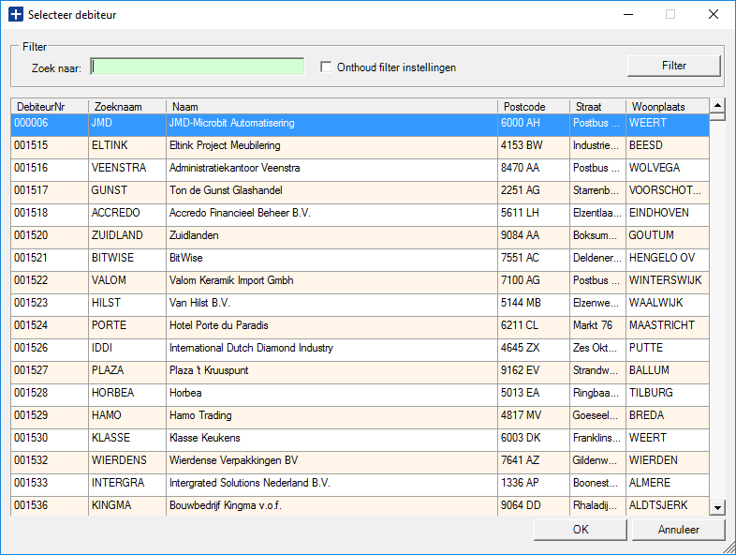Select Bouwbedrijf Kingma v.o.f. row
736x555 pixels.
[x=360, y=506]
